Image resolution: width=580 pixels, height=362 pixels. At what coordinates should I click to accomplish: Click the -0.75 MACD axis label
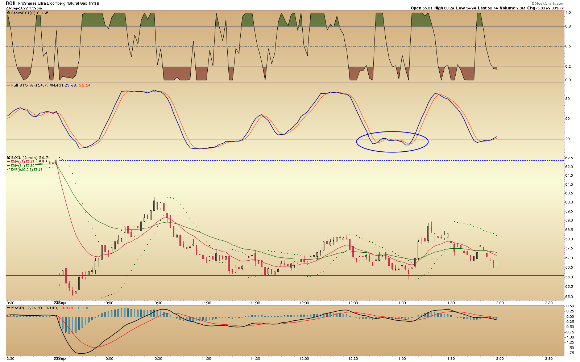tap(569, 332)
